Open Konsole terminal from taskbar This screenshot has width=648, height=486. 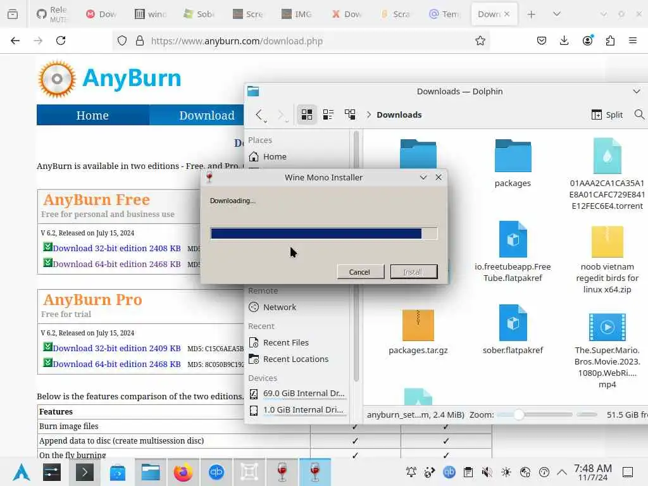coord(85,472)
